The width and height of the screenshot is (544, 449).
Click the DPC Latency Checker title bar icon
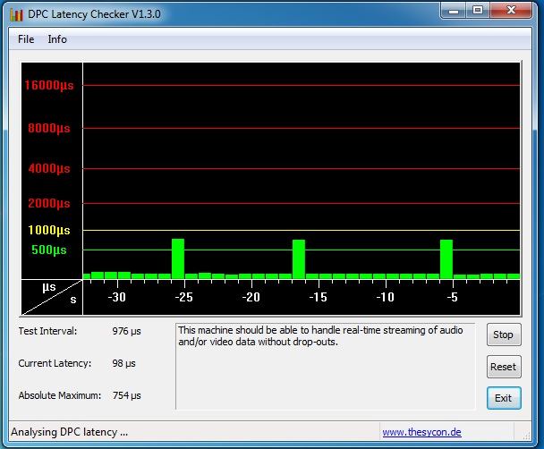(x=16, y=14)
